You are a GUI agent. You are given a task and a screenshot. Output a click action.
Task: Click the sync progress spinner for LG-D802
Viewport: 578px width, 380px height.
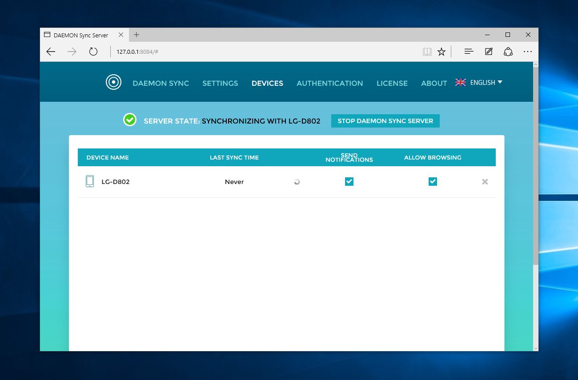(x=297, y=181)
